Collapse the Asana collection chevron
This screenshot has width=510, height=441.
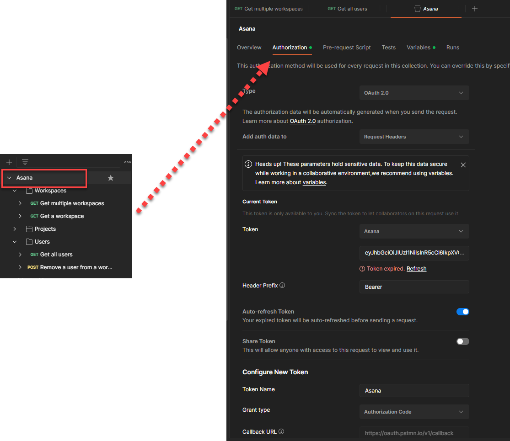coord(9,178)
